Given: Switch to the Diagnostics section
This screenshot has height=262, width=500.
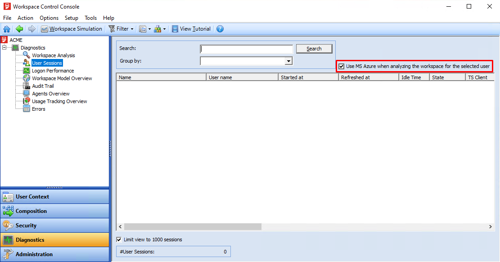Looking at the screenshot, I should coord(55,239).
